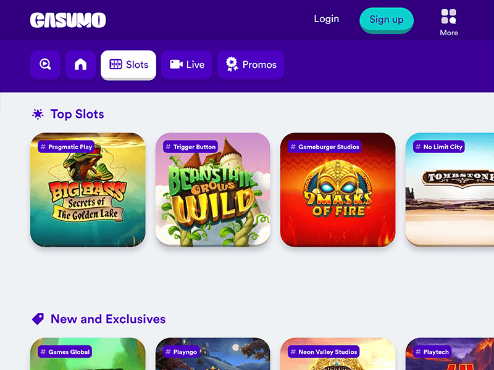Go to the home icon button
494x370 pixels.
tap(81, 65)
